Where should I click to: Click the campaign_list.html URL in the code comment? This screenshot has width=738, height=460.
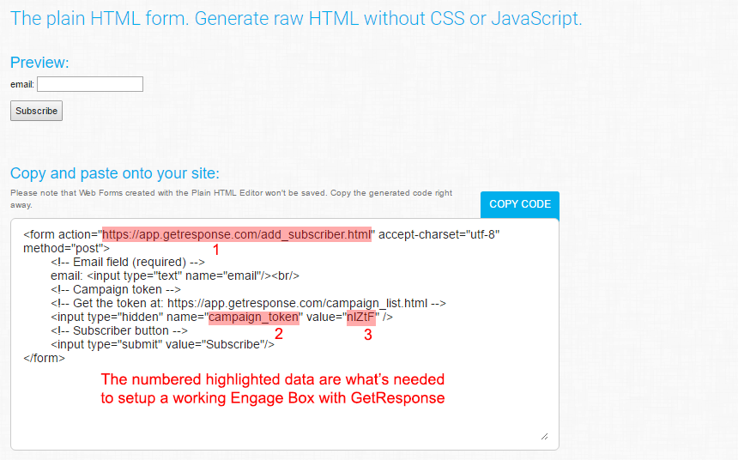[x=298, y=303]
